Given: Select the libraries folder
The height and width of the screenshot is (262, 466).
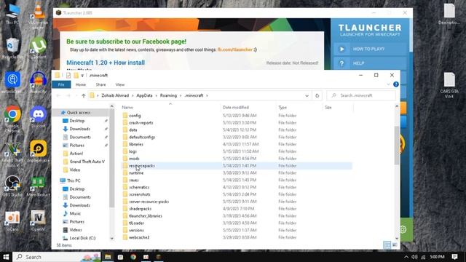Looking at the screenshot, I should click(x=136, y=144).
